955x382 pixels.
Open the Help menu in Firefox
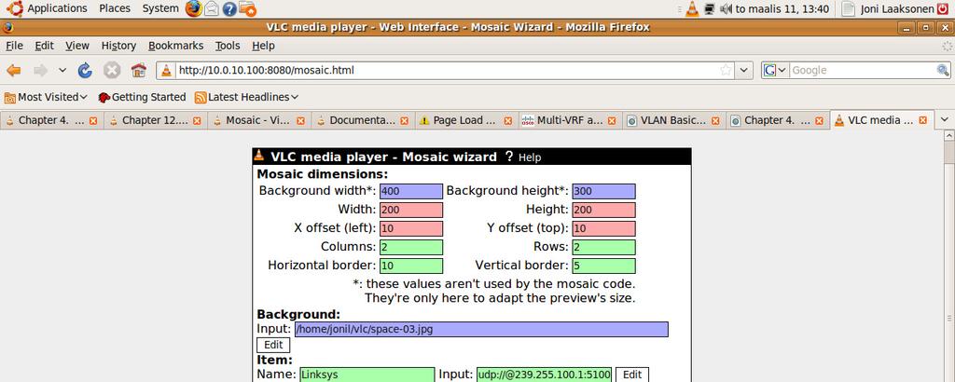tap(263, 46)
